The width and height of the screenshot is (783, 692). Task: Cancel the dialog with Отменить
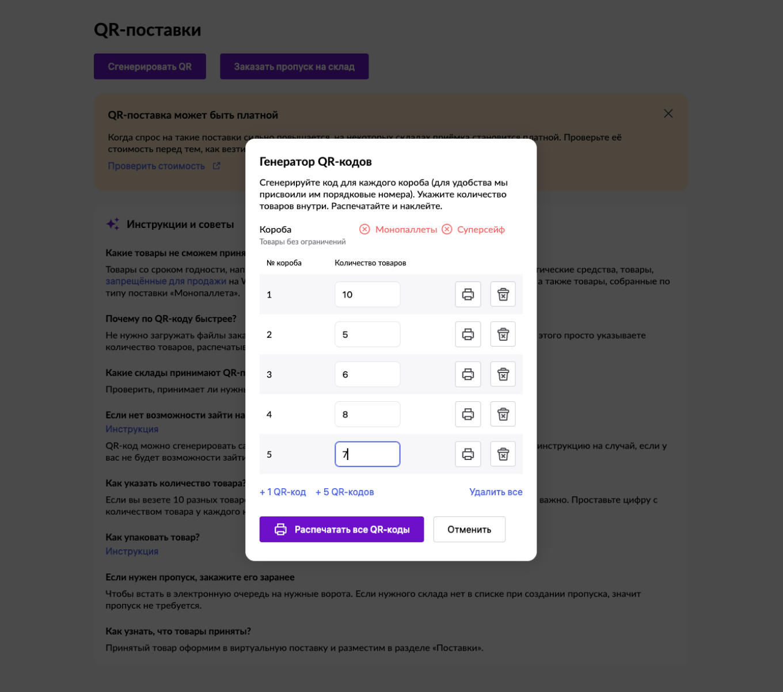[469, 529]
